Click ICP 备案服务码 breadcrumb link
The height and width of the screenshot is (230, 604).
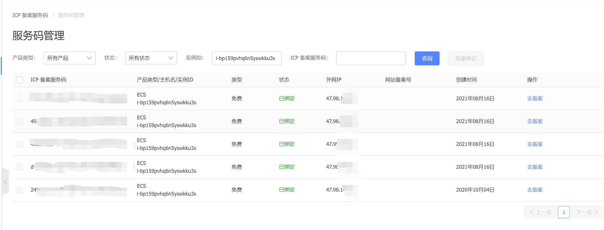[30, 15]
